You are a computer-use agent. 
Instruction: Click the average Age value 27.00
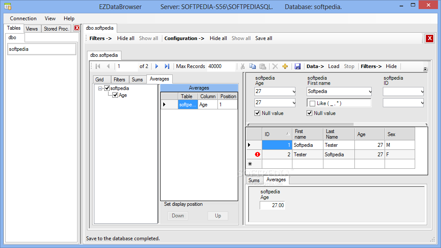(272, 205)
